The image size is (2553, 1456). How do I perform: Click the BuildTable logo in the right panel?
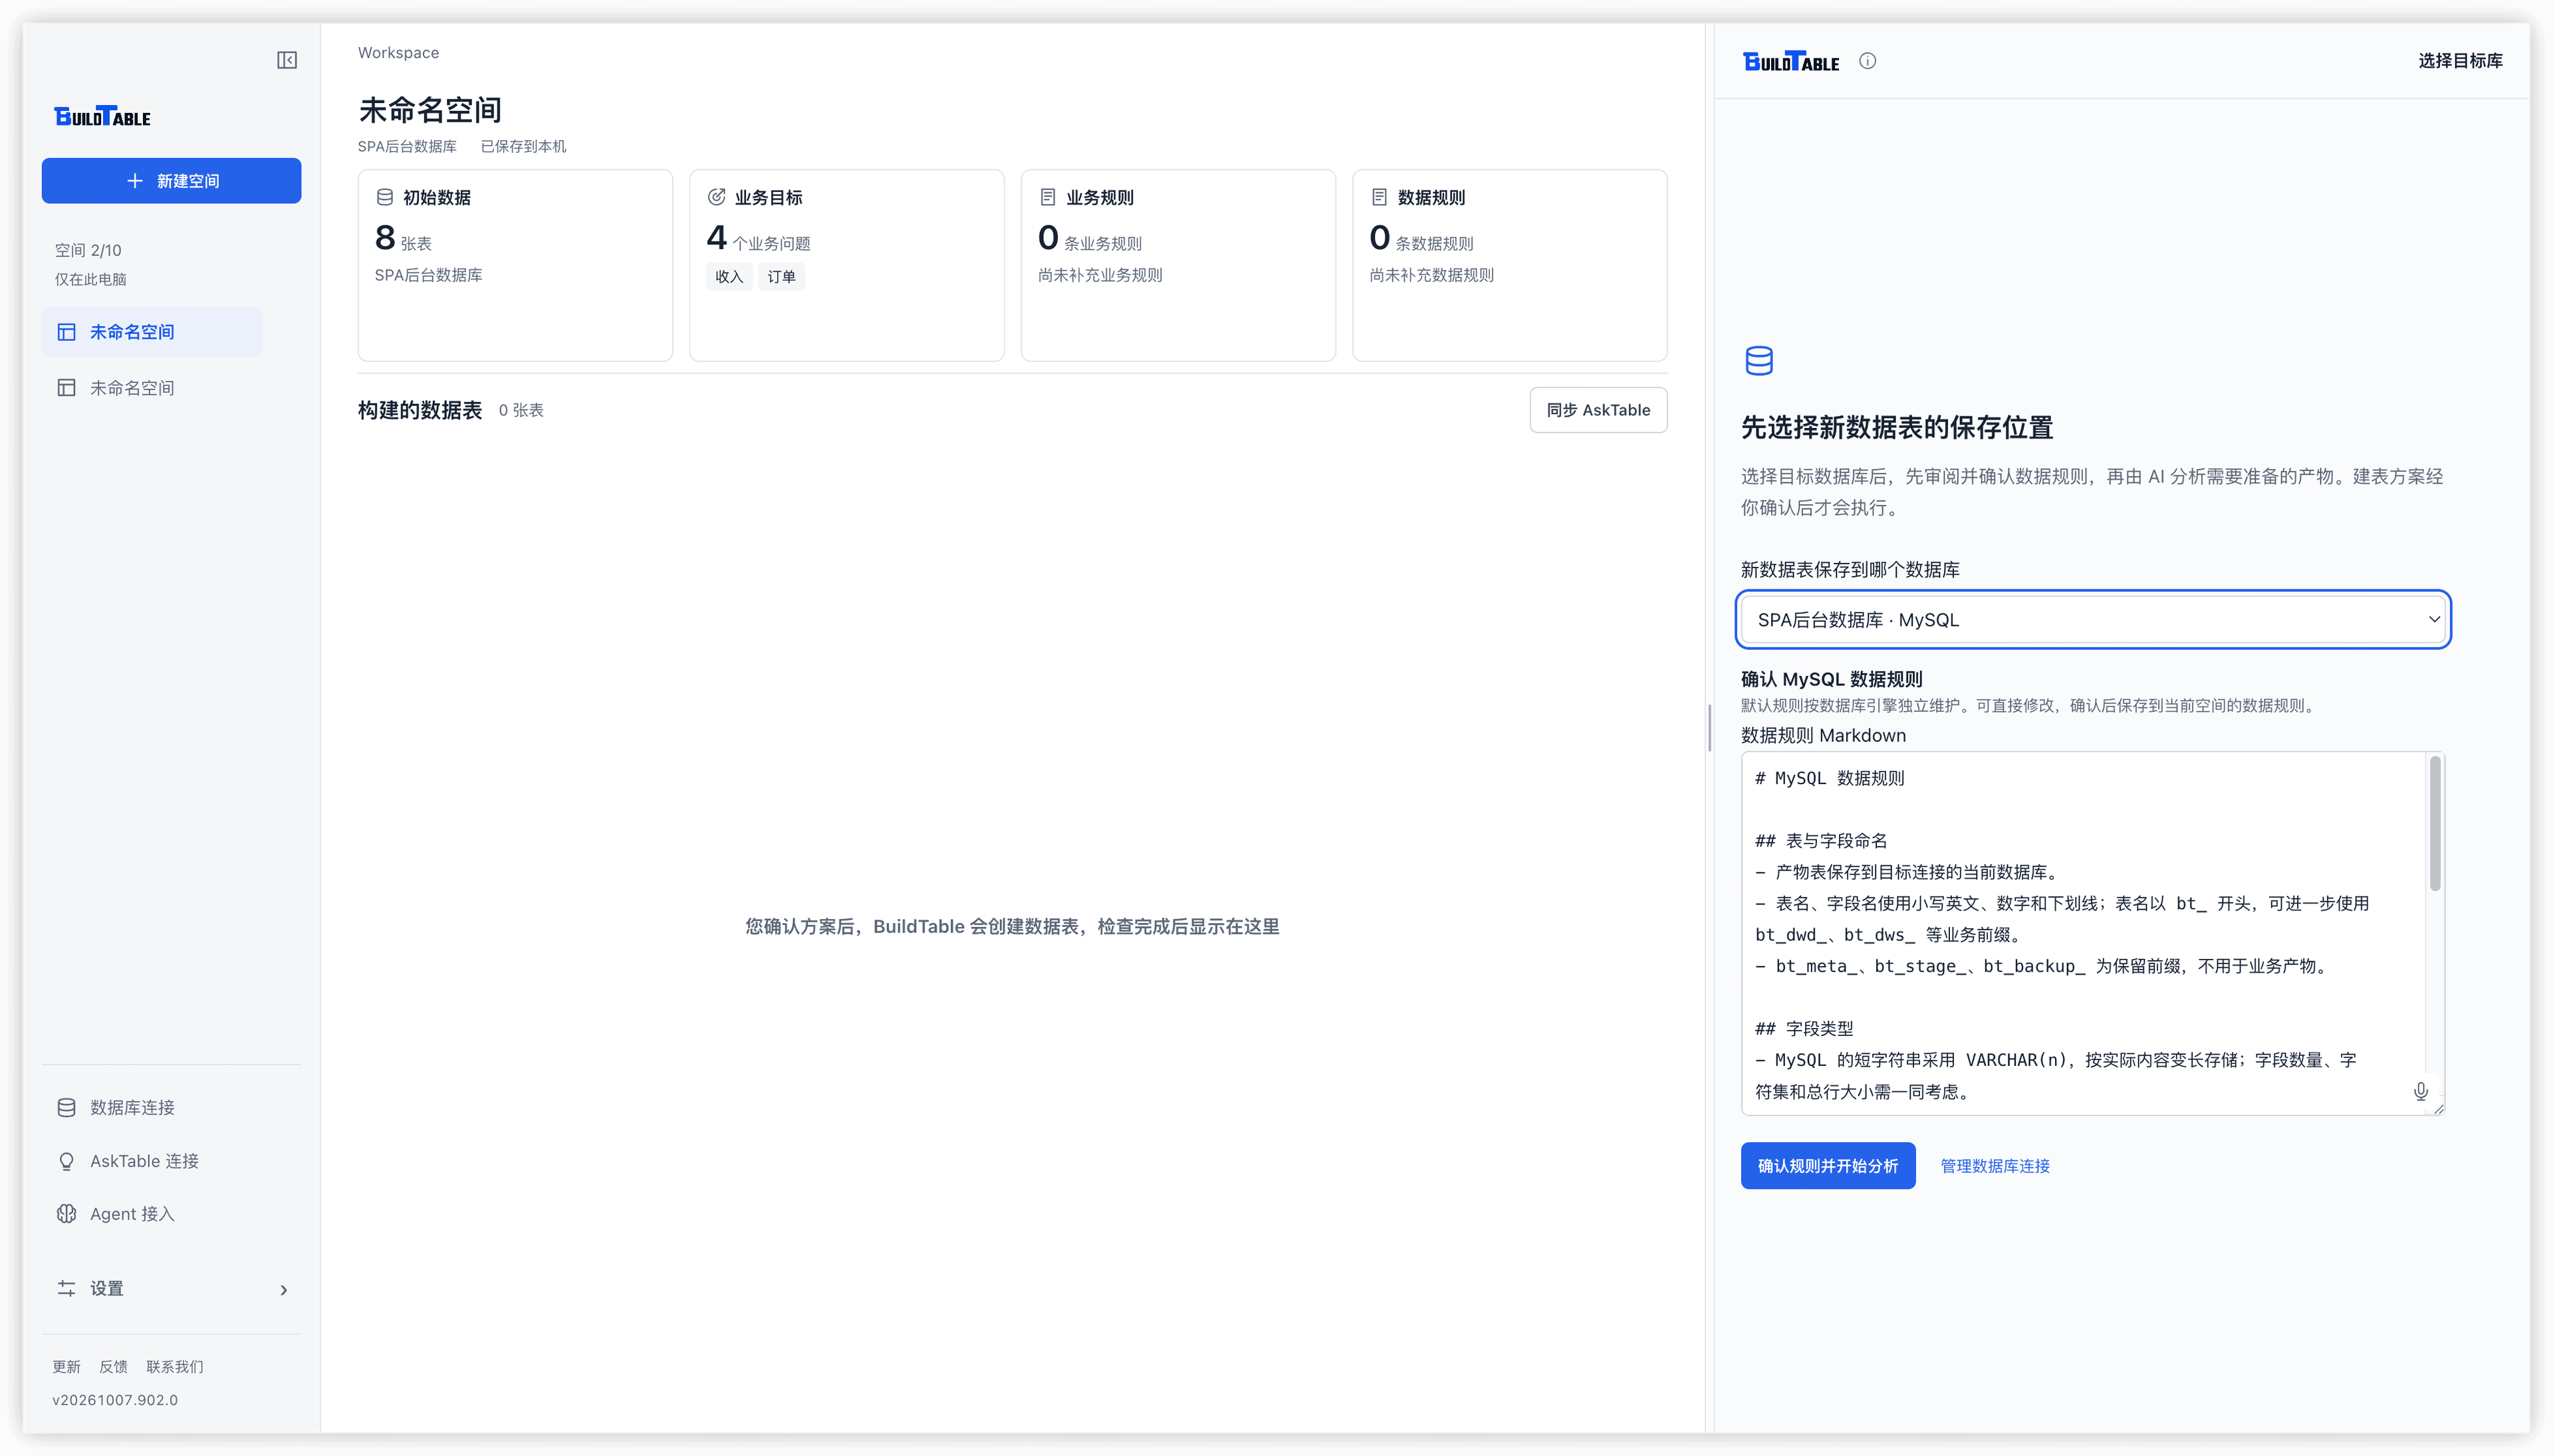[x=1790, y=61]
